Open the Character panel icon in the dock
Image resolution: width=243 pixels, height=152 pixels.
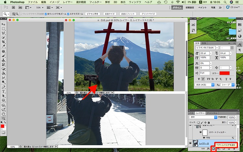239,45
